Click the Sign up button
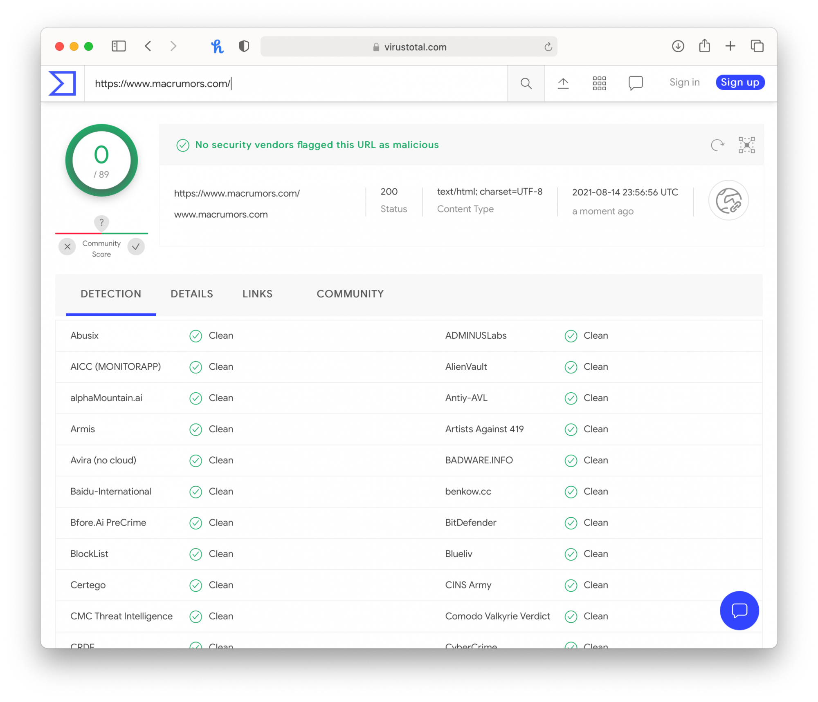 tap(740, 83)
